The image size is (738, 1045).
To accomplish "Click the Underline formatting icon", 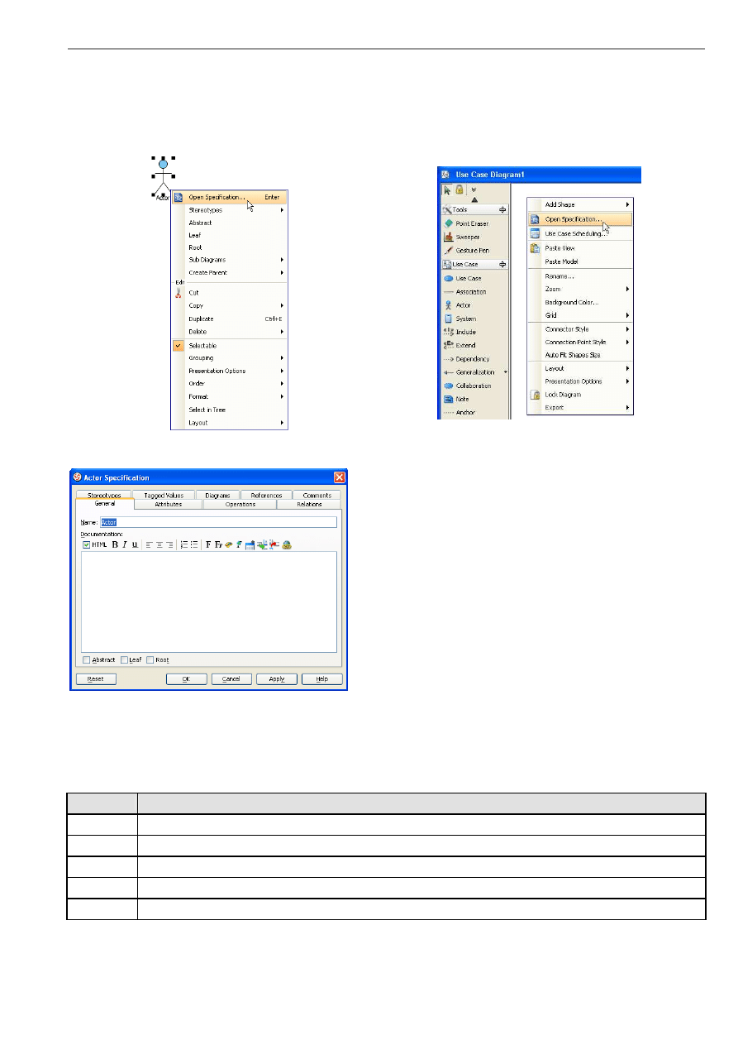I will point(135,544).
